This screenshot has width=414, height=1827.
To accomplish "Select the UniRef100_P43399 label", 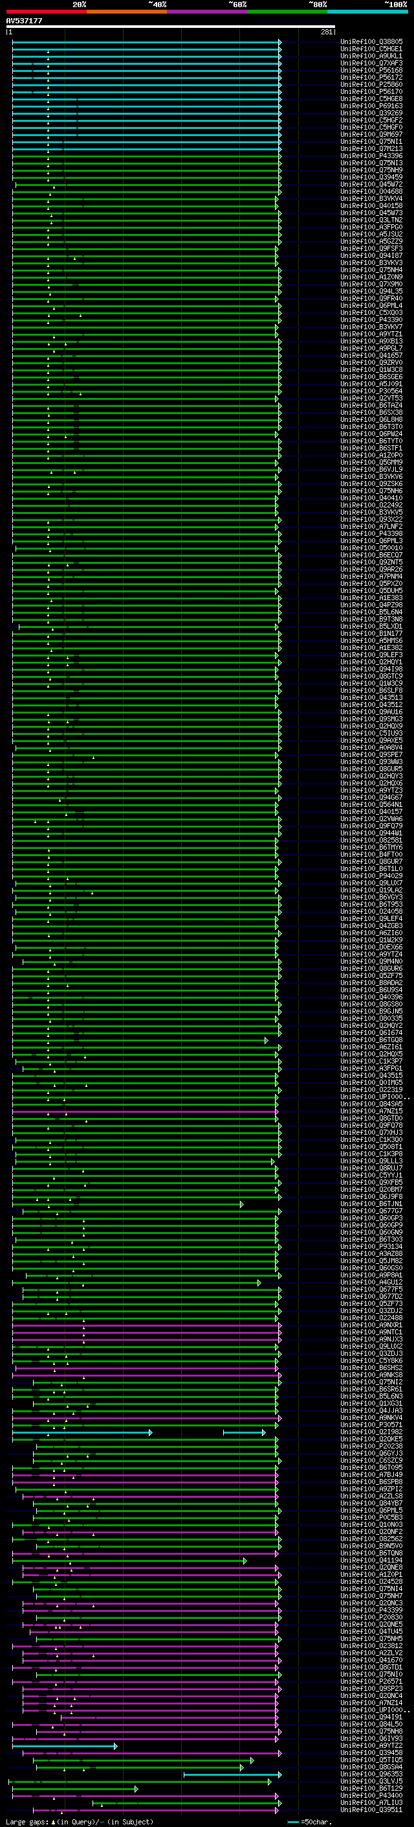I will 371,1611.
